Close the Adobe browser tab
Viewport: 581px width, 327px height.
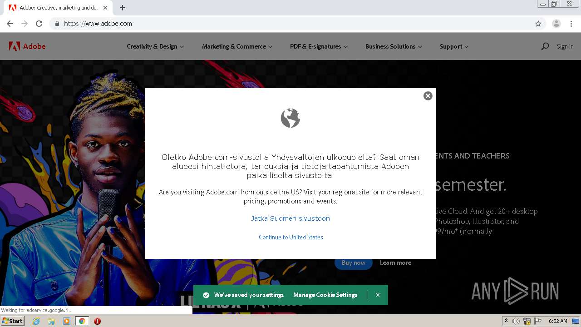tap(105, 8)
